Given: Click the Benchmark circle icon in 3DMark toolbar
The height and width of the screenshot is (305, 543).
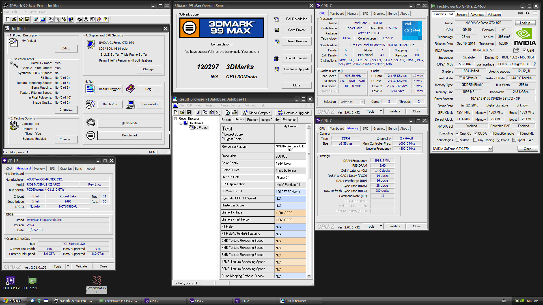Looking at the screenshot, I should tap(86, 19).
